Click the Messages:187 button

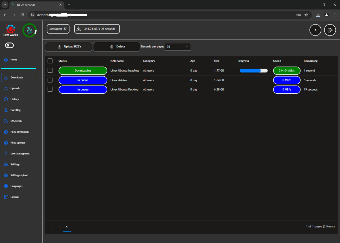tap(58, 29)
